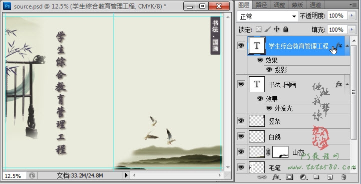The image size is (361, 184).
Task: Hide the 竖条 layer visibility eye
Action: pyautogui.click(x=241, y=121)
